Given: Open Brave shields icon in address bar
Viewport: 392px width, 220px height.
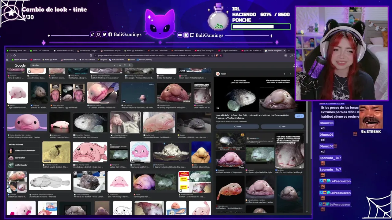Looking at the screenshot, I should click(x=217, y=55).
